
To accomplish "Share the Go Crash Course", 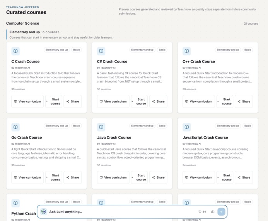I will tap(73, 177).
